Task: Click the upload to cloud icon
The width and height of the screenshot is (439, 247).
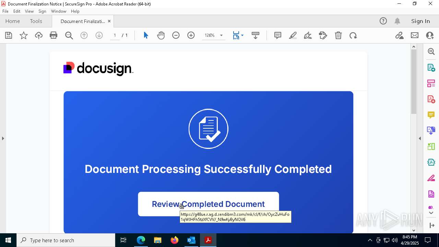Action: pyautogui.click(x=39, y=35)
